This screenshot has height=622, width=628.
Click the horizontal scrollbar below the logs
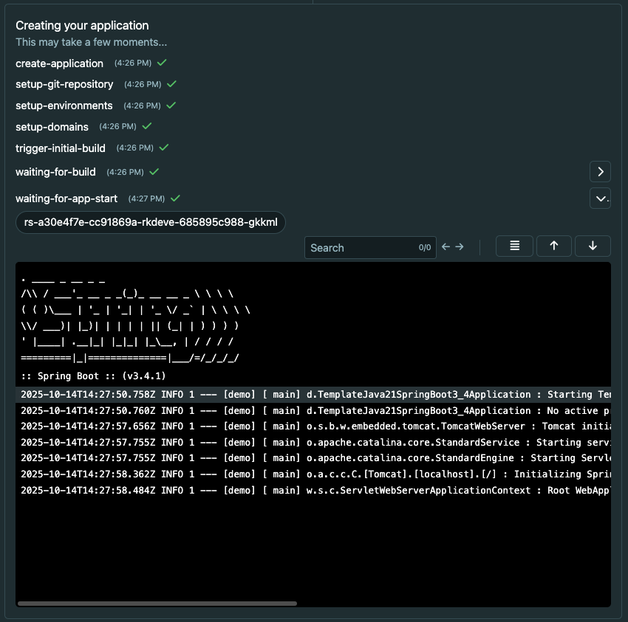click(x=157, y=603)
